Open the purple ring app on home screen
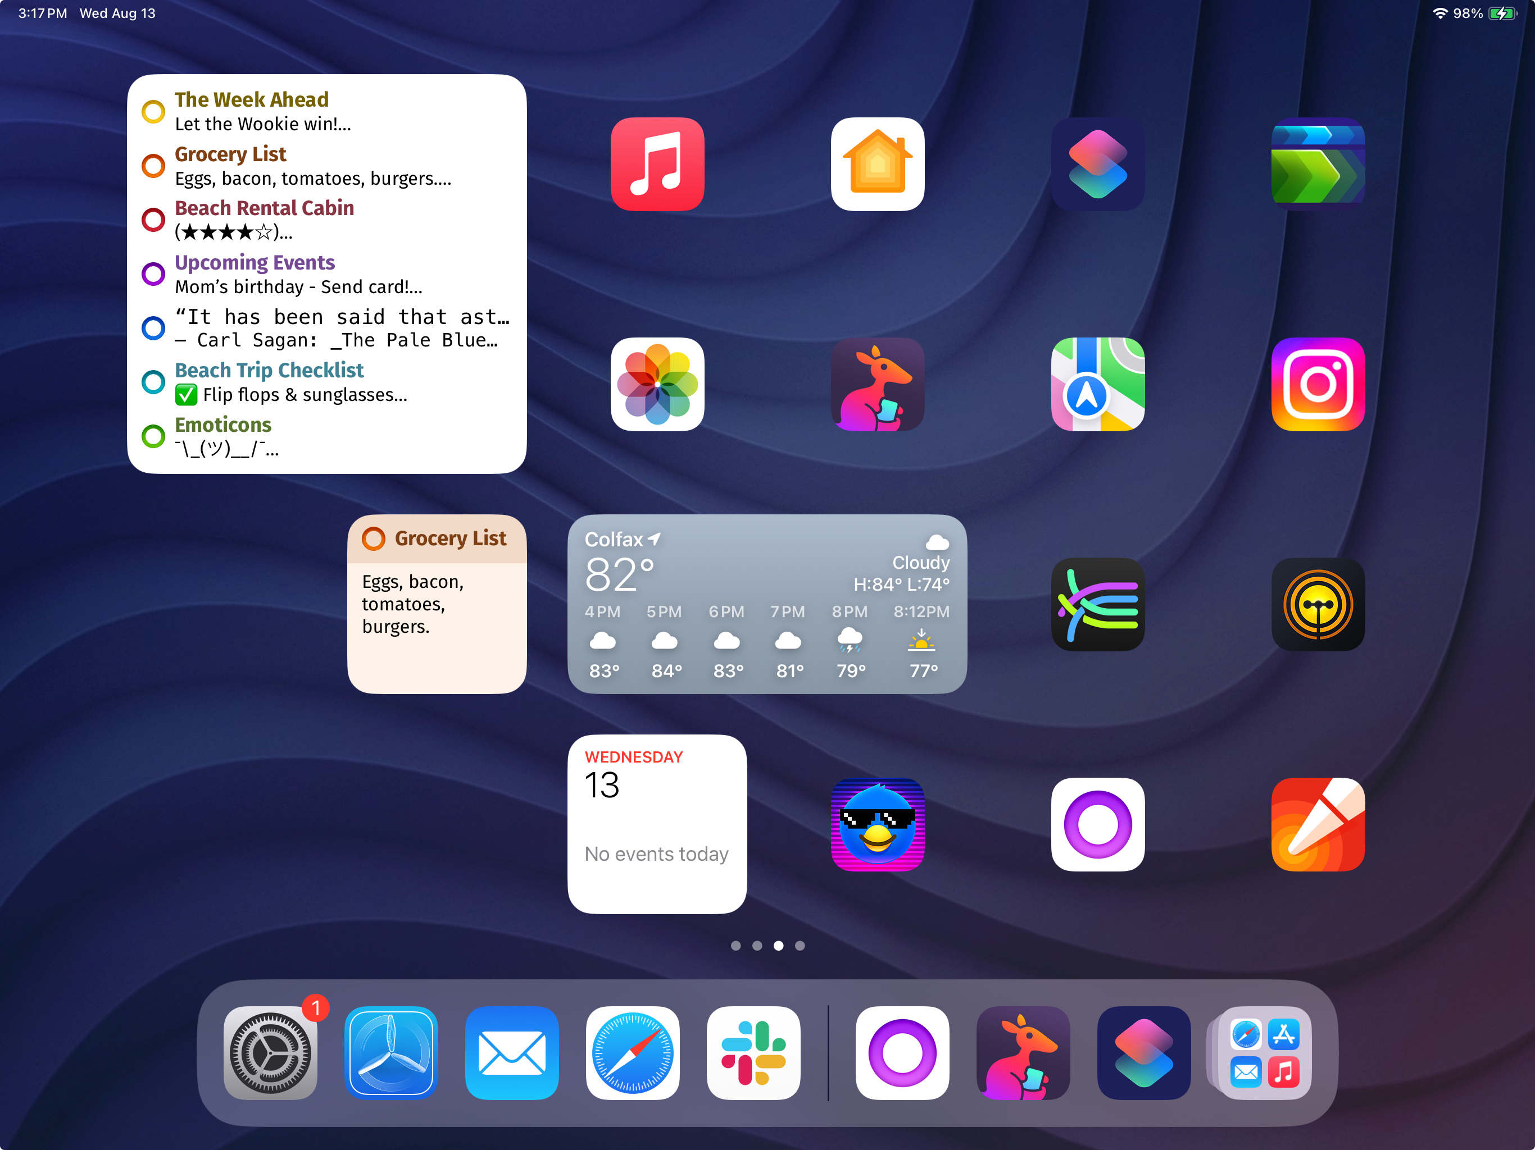 click(1097, 824)
